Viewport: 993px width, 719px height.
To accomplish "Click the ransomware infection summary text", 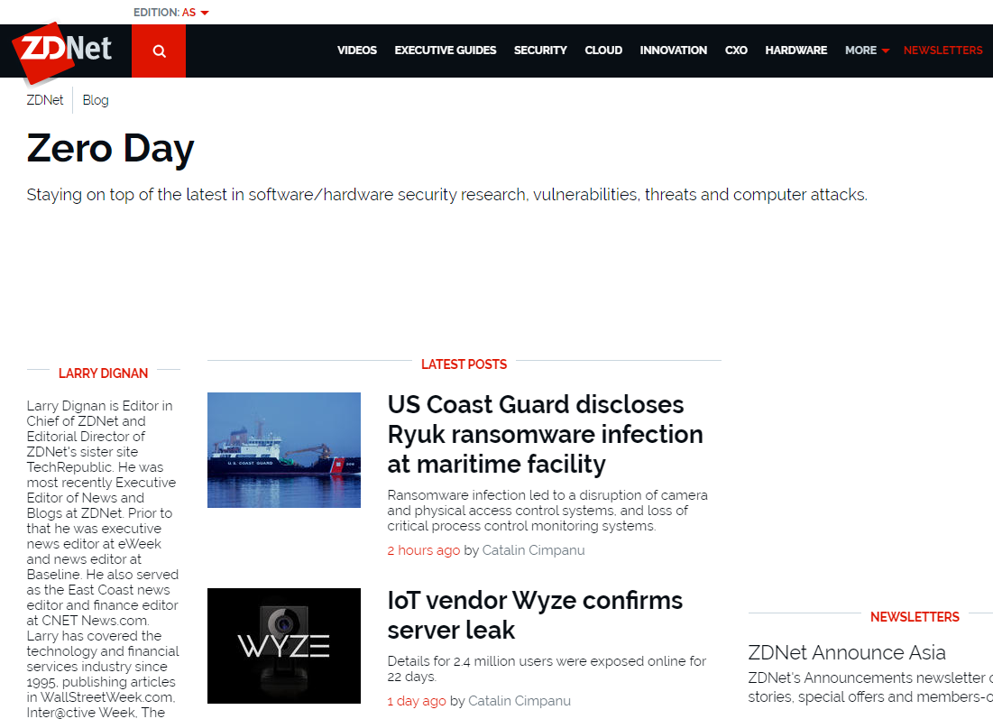I will point(547,510).
